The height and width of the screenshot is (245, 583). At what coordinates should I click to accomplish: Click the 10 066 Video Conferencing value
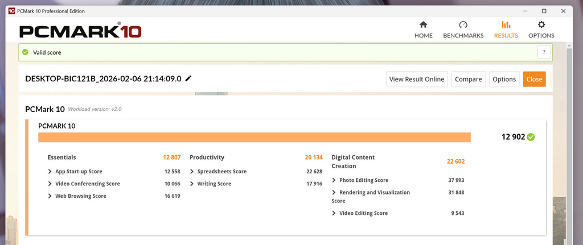point(172,184)
